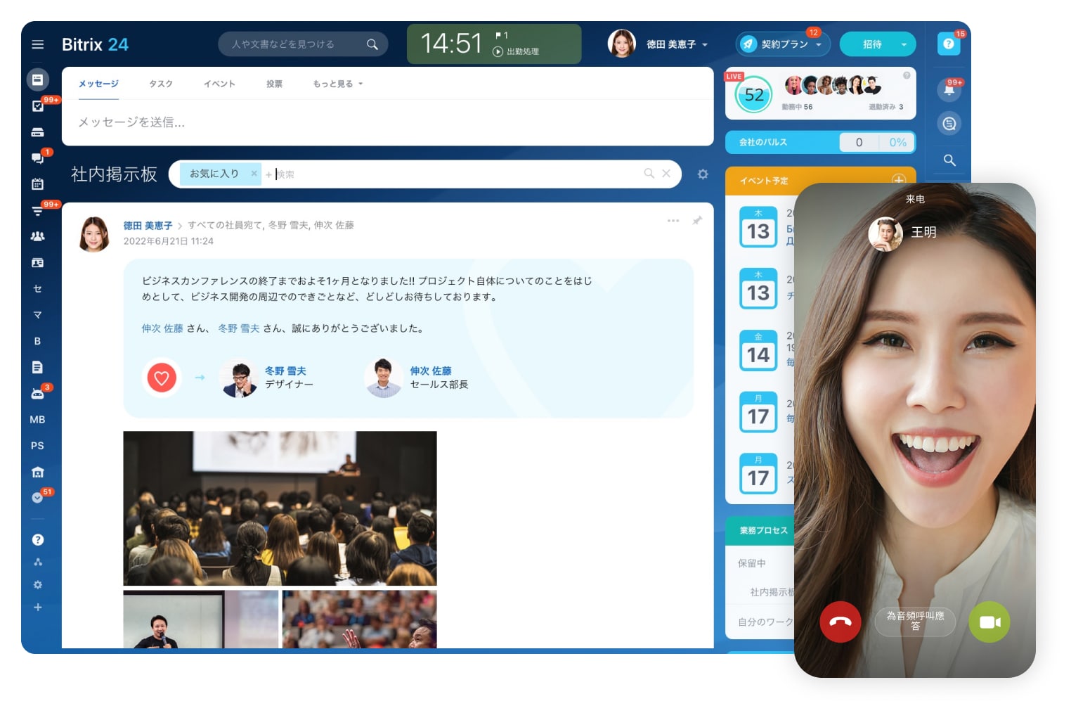The height and width of the screenshot is (713, 1071).
Task: Expand the 徳田 美恵子 user menu
Action: [x=677, y=44]
